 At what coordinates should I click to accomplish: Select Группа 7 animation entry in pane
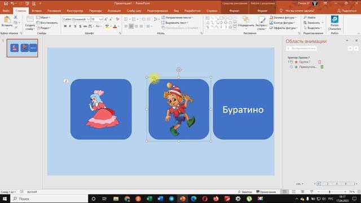305,62
